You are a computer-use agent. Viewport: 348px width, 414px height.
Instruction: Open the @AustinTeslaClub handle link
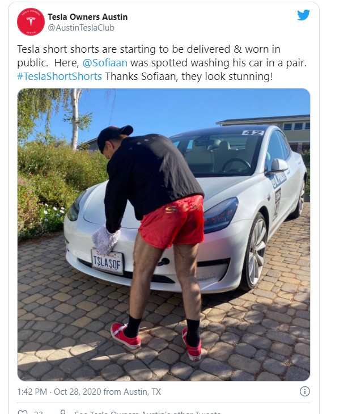81,28
